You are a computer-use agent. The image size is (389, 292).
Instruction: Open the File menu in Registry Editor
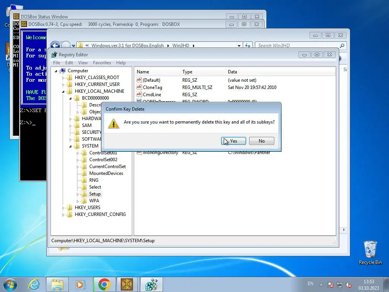pos(57,63)
